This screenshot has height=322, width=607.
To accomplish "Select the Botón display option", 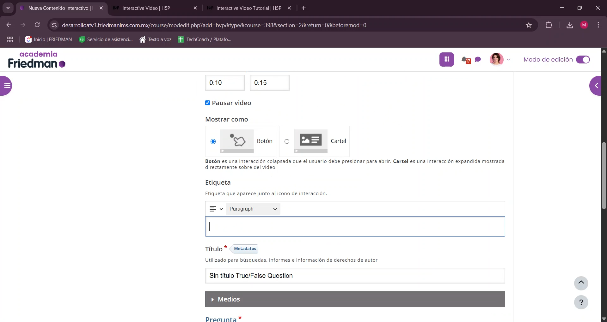I will pyautogui.click(x=213, y=141).
